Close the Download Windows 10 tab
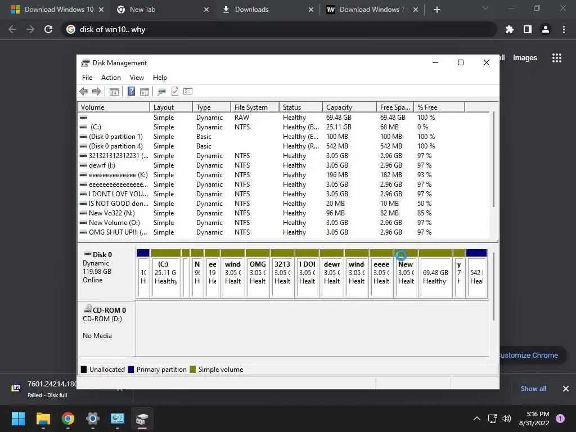576x432 pixels. pos(101,10)
